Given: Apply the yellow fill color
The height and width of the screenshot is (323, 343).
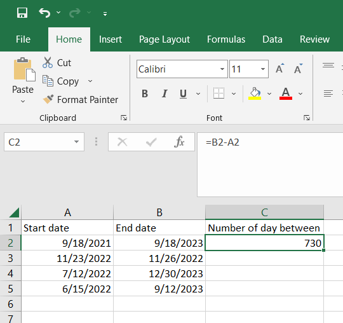Looking at the screenshot, I should 255,93.
